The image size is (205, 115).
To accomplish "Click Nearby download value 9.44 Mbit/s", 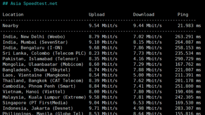I will 147,26.
